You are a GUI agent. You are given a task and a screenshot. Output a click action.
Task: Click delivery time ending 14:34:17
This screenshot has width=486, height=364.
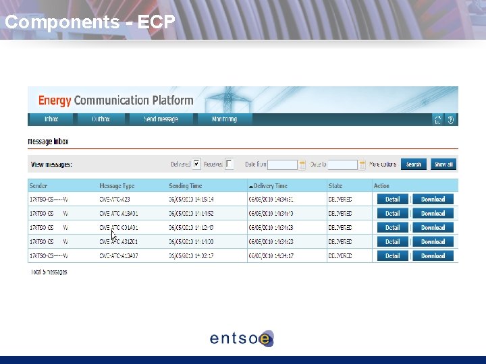(271, 256)
